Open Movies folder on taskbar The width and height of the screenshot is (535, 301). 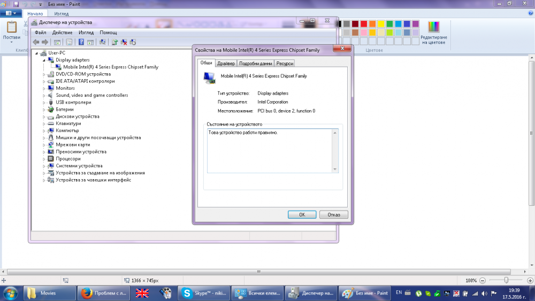50,293
